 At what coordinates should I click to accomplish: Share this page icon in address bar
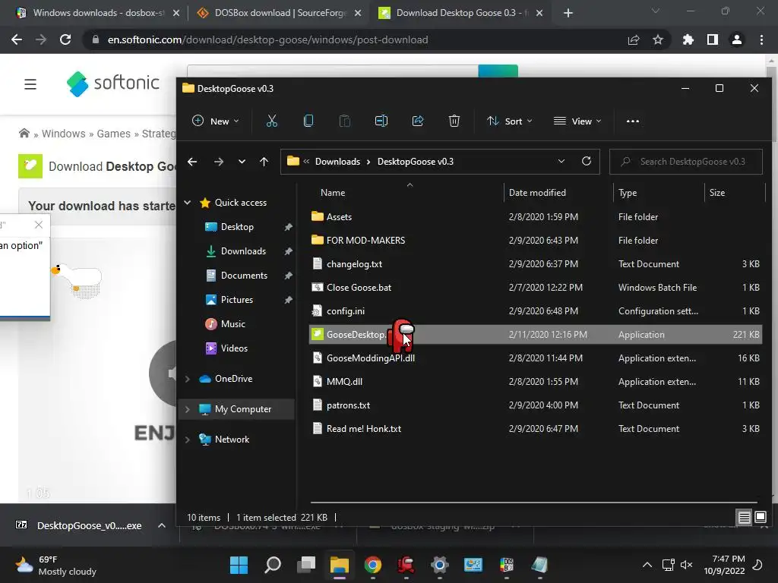coord(634,39)
